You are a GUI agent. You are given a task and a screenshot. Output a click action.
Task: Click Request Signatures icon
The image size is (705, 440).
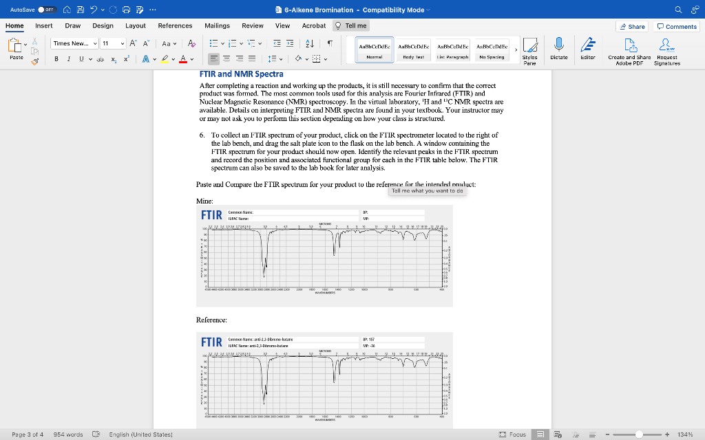pyautogui.click(x=666, y=52)
